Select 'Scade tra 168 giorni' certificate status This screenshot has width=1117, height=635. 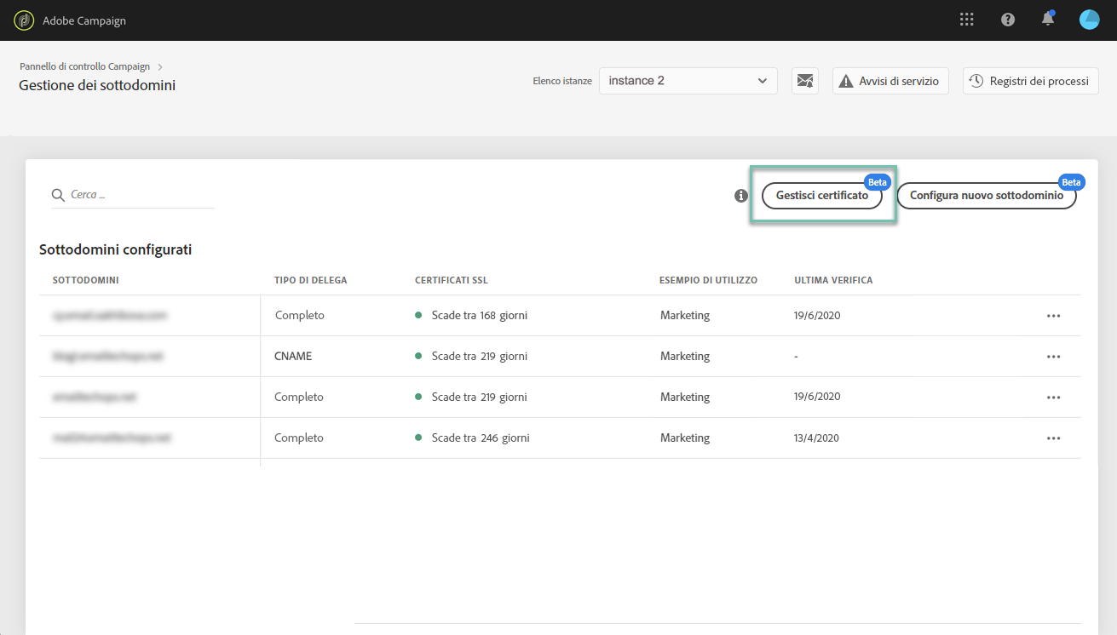pos(479,316)
